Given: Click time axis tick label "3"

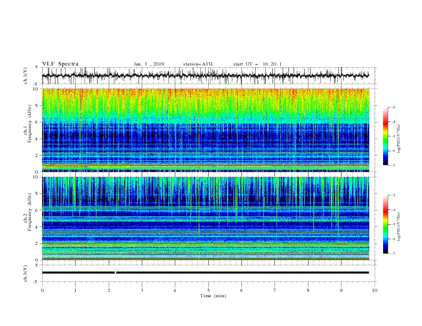Looking at the screenshot, I should pos(142,290).
